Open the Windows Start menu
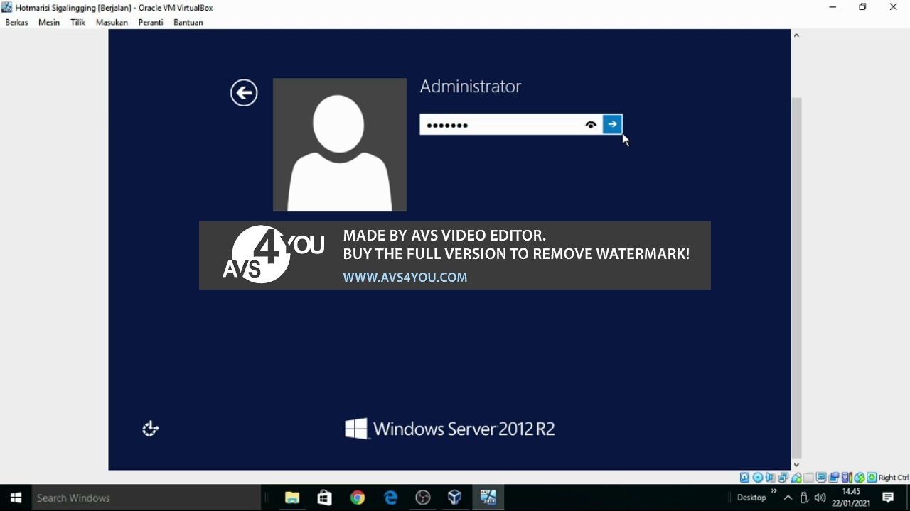This screenshot has height=511, width=910. coord(16,498)
